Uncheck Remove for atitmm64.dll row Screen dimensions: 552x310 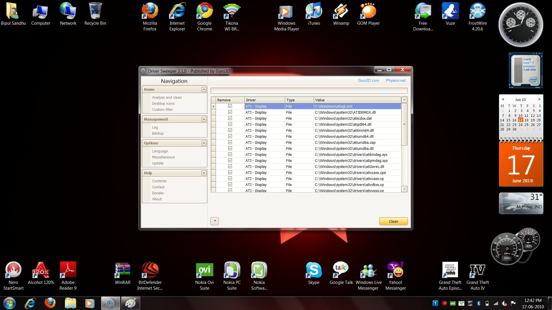coord(230,130)
